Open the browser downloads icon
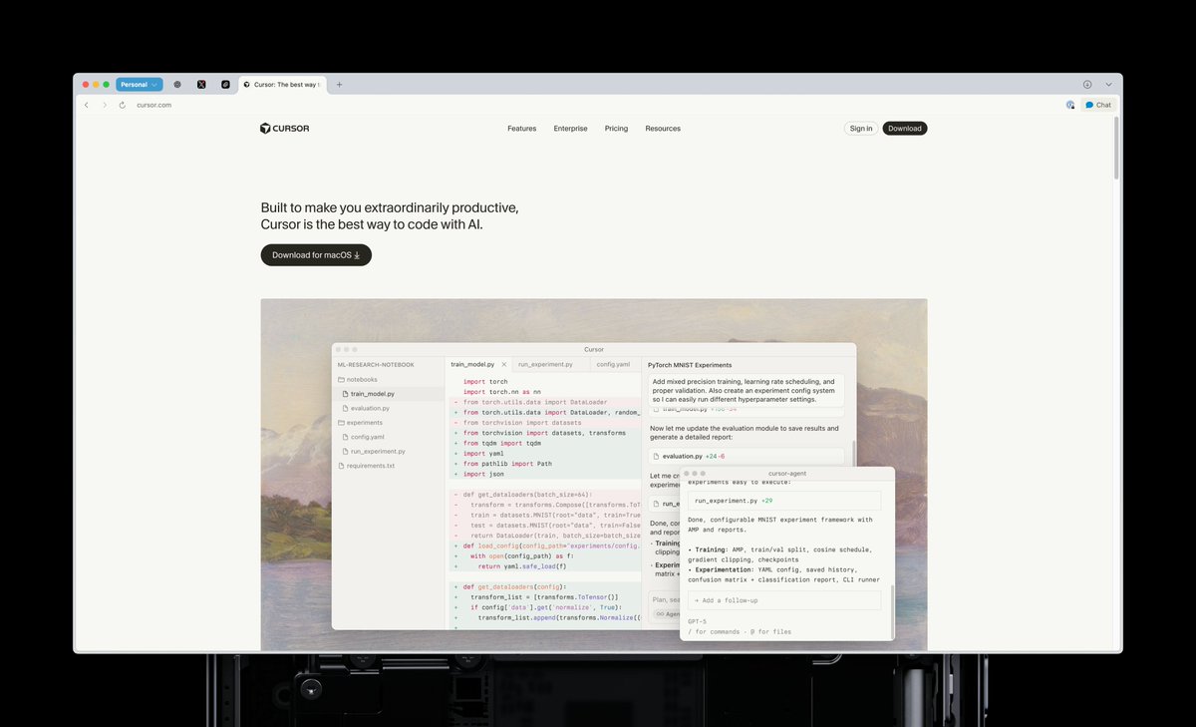 [x=1087, y=85]
